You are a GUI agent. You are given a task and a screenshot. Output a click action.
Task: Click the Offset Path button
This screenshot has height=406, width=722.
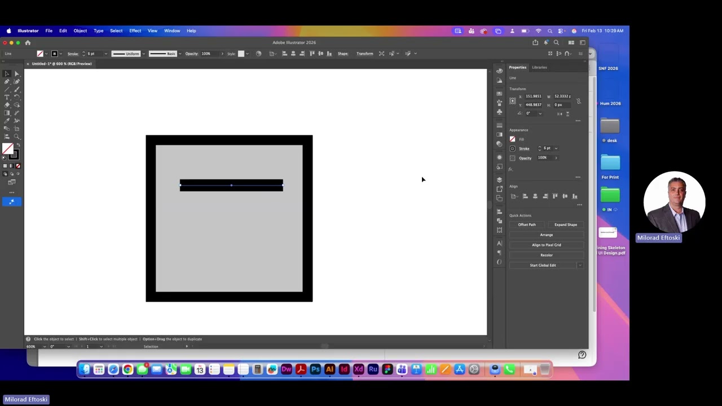[x=527, y=224]
